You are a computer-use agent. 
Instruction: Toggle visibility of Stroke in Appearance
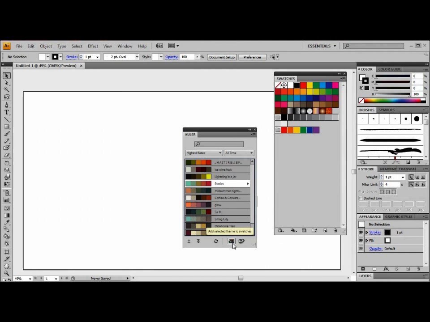coord(361,232)
